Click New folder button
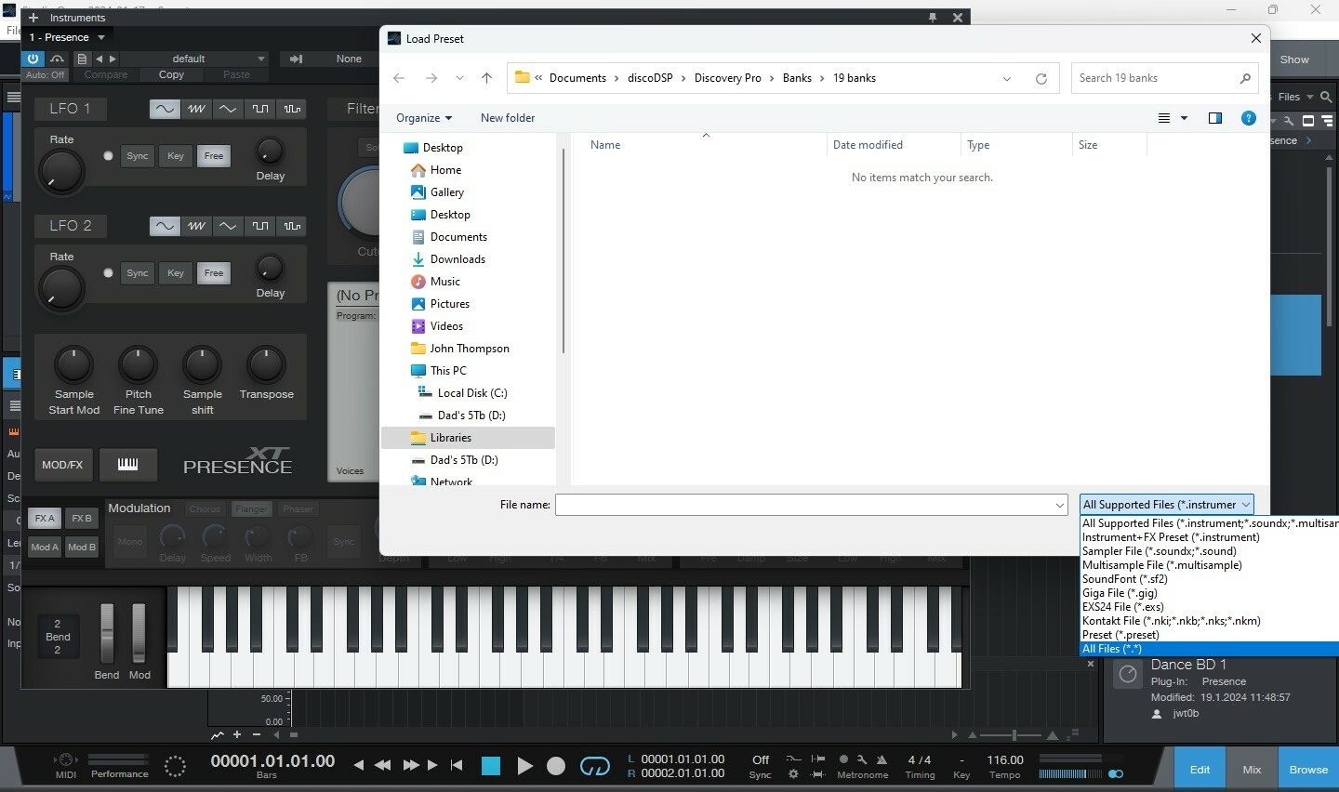The width and height of the screenshot is (1339, 792). (x=508, y=118)
